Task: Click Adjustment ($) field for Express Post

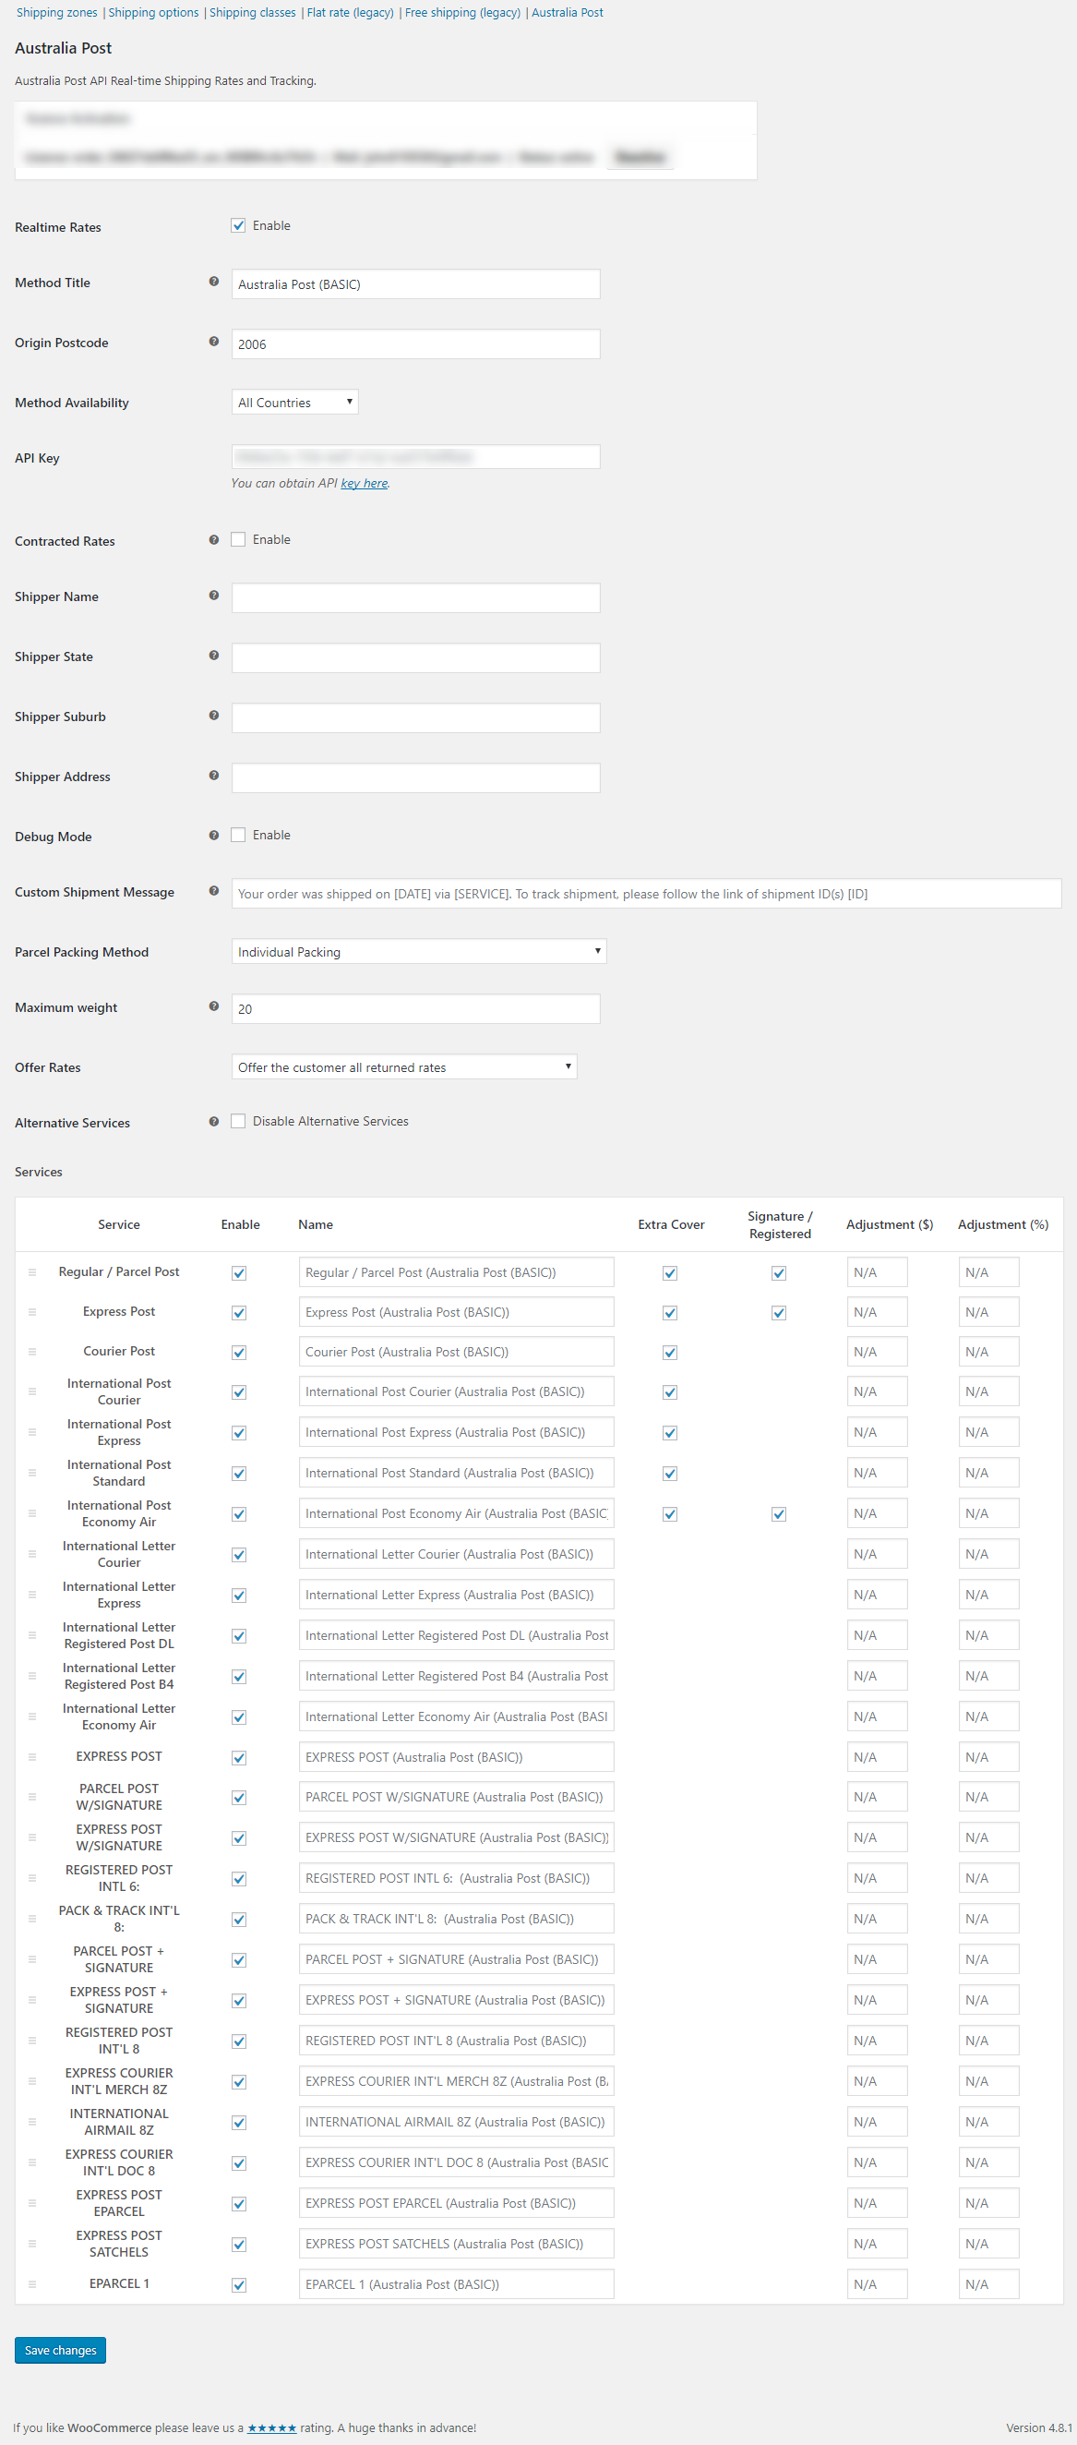Action: (877, 1313)
